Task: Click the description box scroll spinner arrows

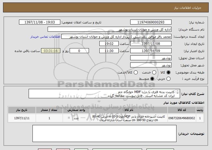Action: pyautogui.click(x=178, y=92)
